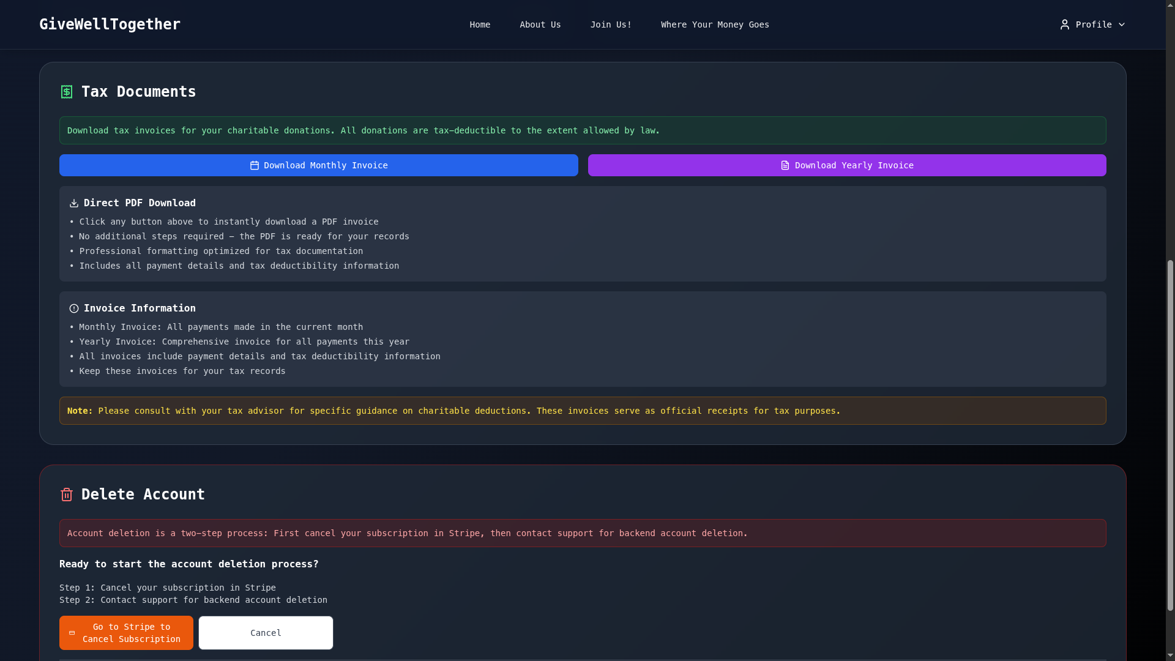1175x661 pixels.
Task: Click the trash icon beside Delete Account
Action: click(x=67, y=495)
